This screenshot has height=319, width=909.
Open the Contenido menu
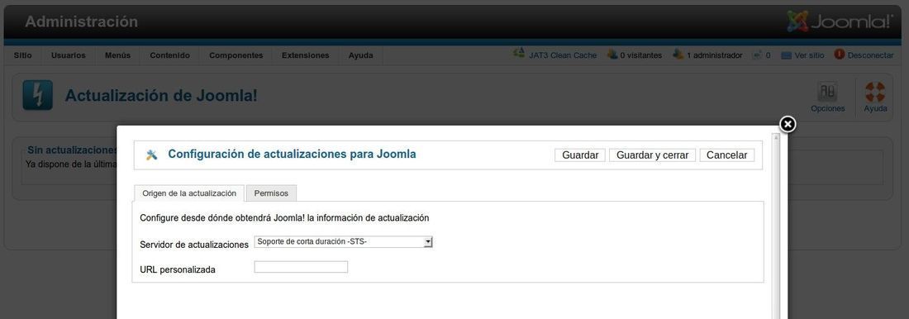170,55
